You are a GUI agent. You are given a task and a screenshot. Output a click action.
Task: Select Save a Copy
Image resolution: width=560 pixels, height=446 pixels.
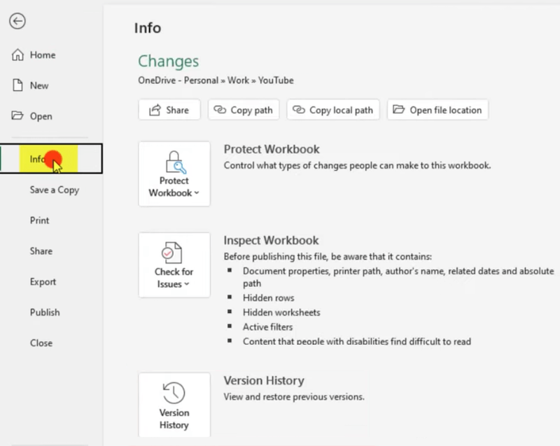(55, 190)
